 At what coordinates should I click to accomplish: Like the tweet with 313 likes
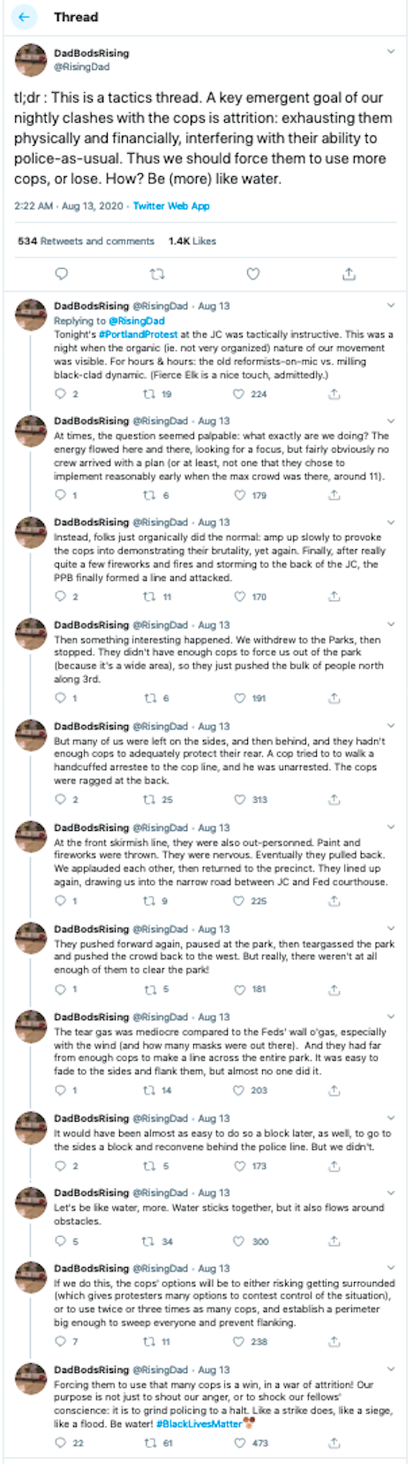(x=239, y=799)
